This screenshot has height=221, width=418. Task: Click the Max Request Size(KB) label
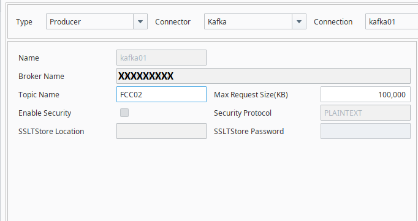251,94
